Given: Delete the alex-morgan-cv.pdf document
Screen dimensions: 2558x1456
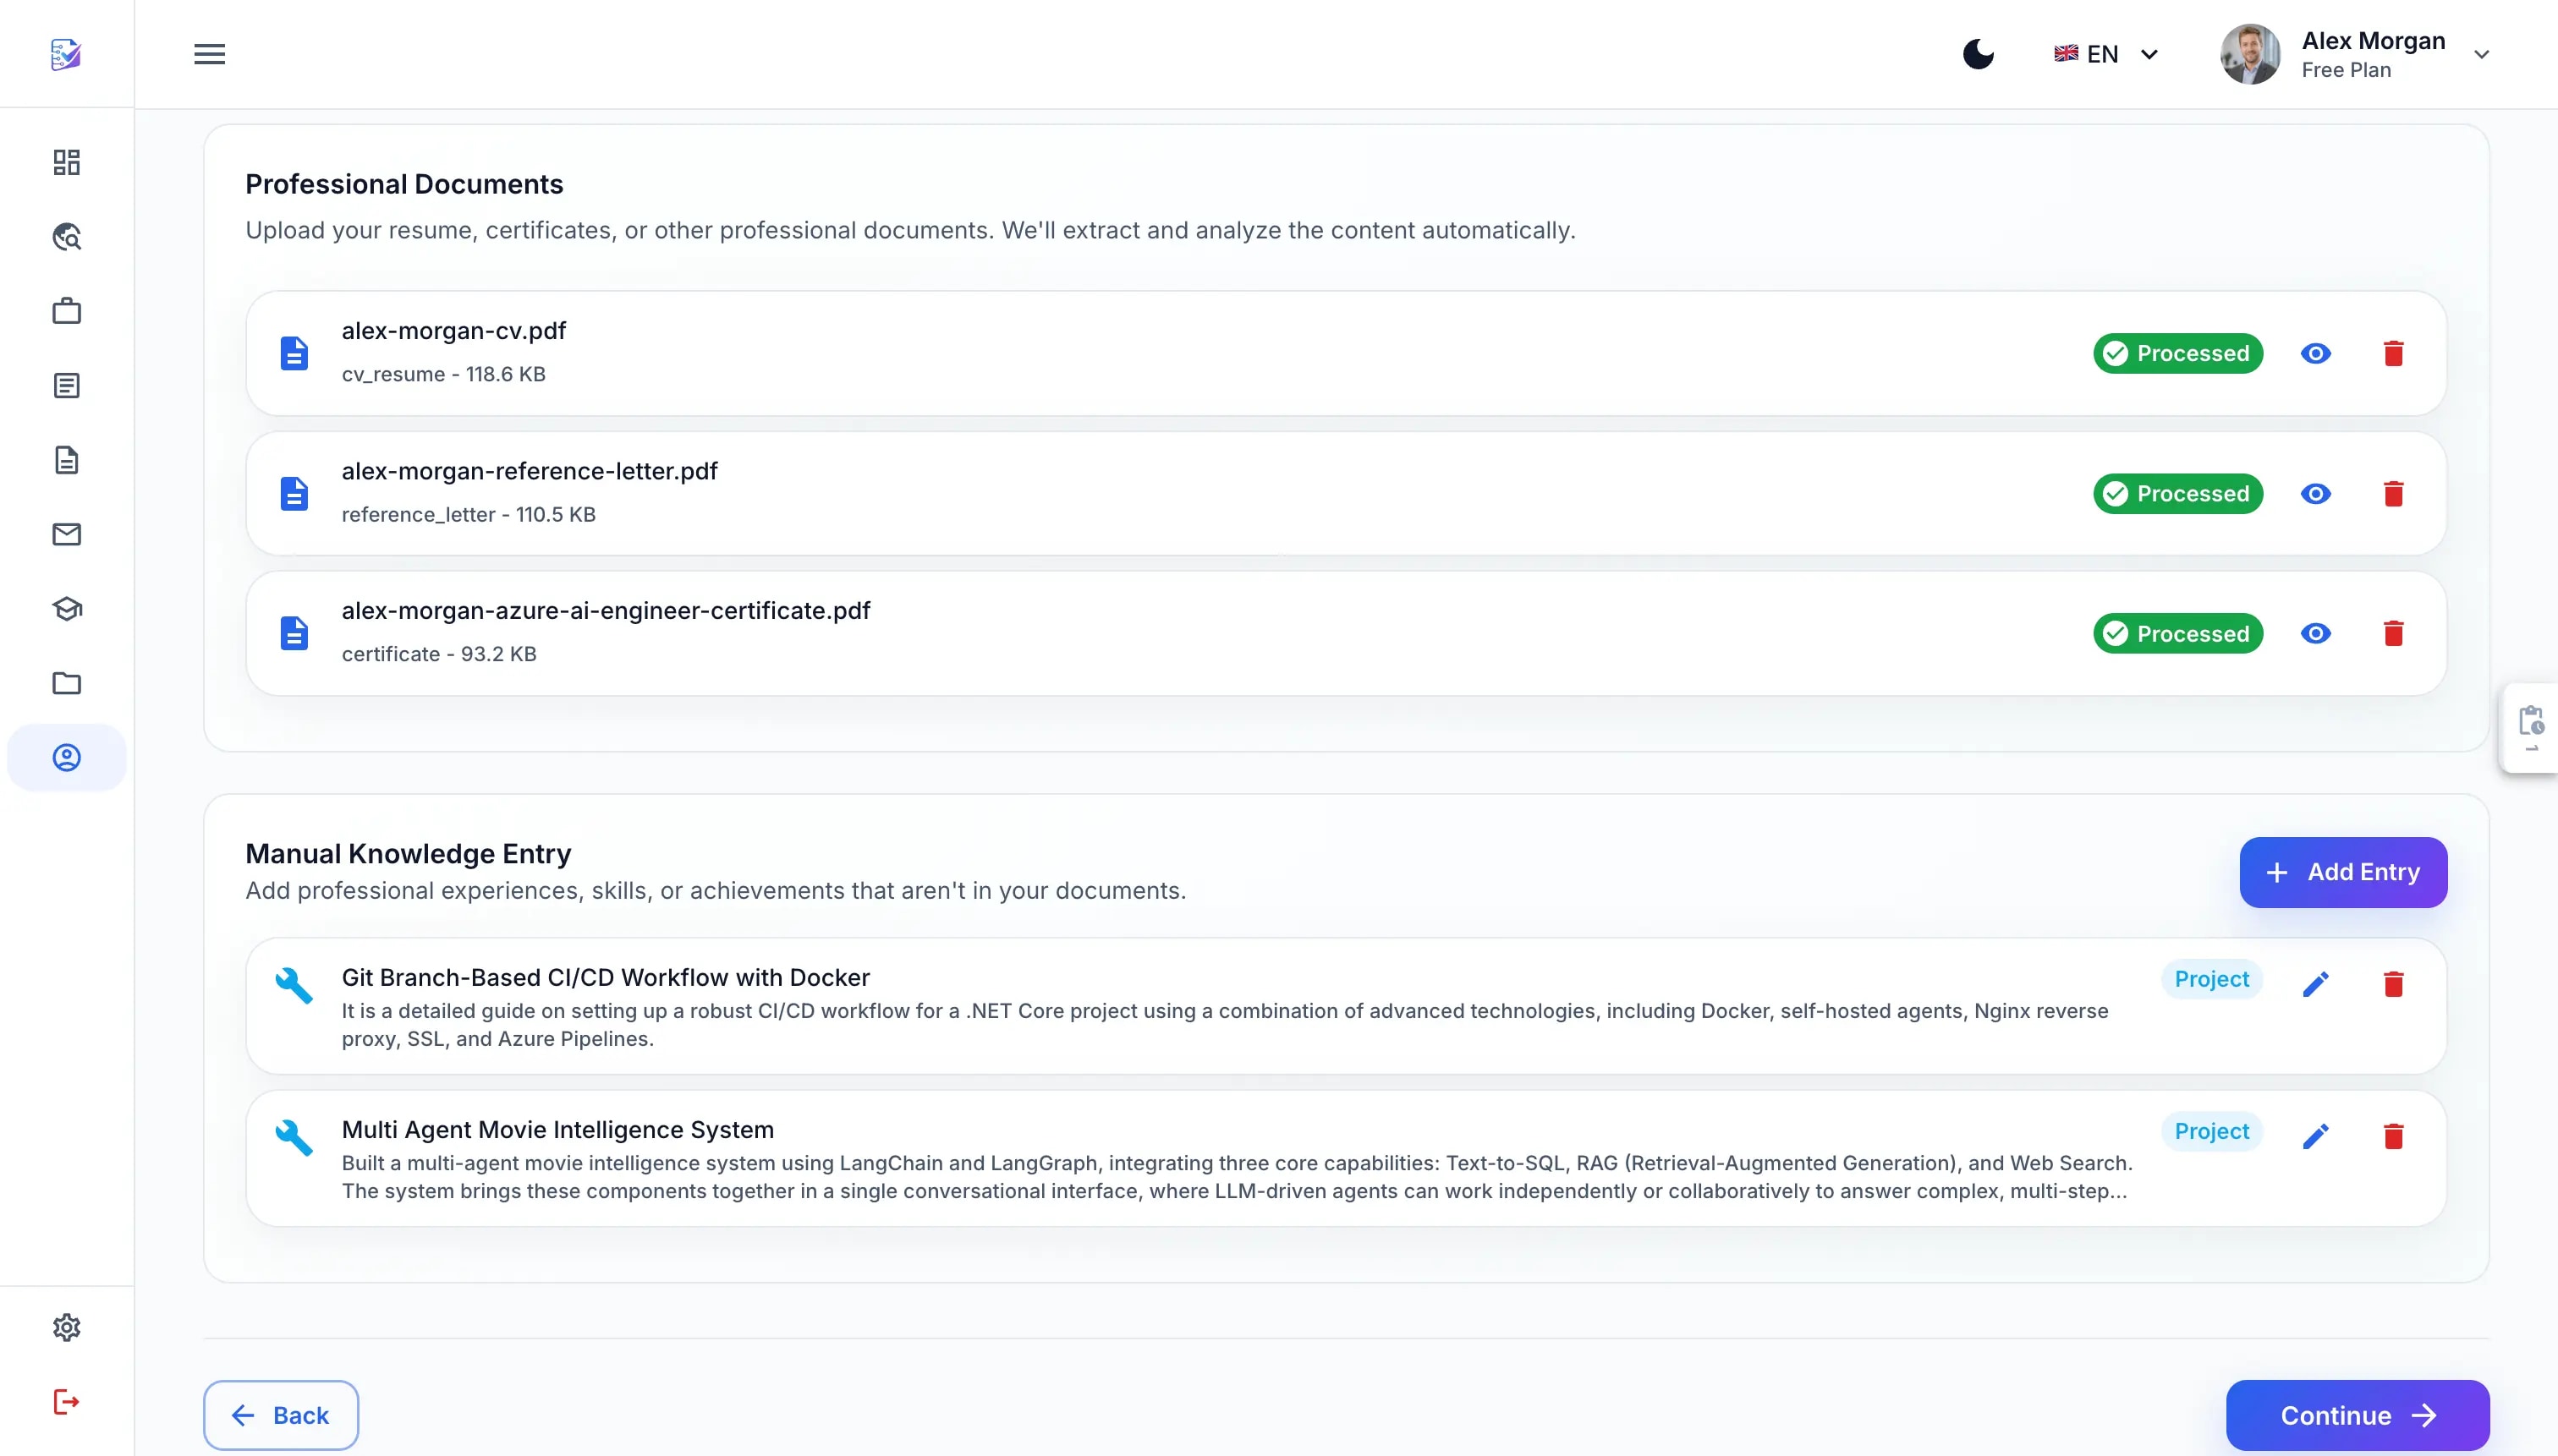Looking at the screenshot, I should (2393, 353).
